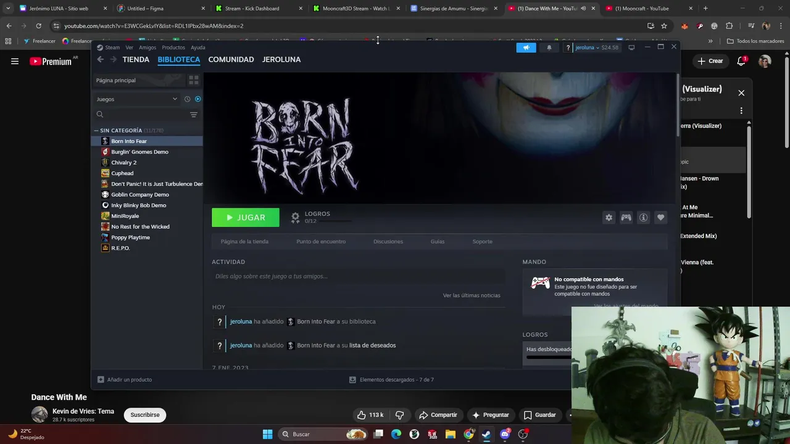
Task: Like the YouTube video
Action: 370,415
